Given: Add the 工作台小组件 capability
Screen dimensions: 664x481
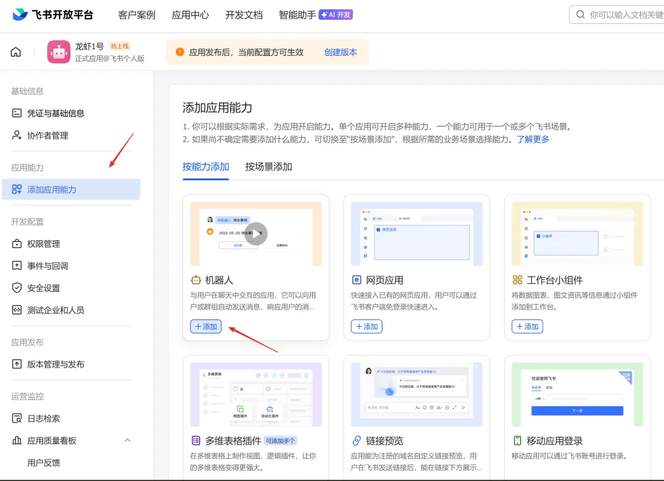Looking at the screenshot, I should click(x=528, y=327).
